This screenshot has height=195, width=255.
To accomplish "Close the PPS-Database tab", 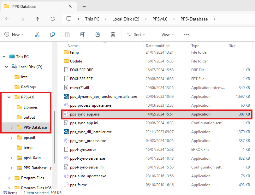I will click(x=70, y=6).
